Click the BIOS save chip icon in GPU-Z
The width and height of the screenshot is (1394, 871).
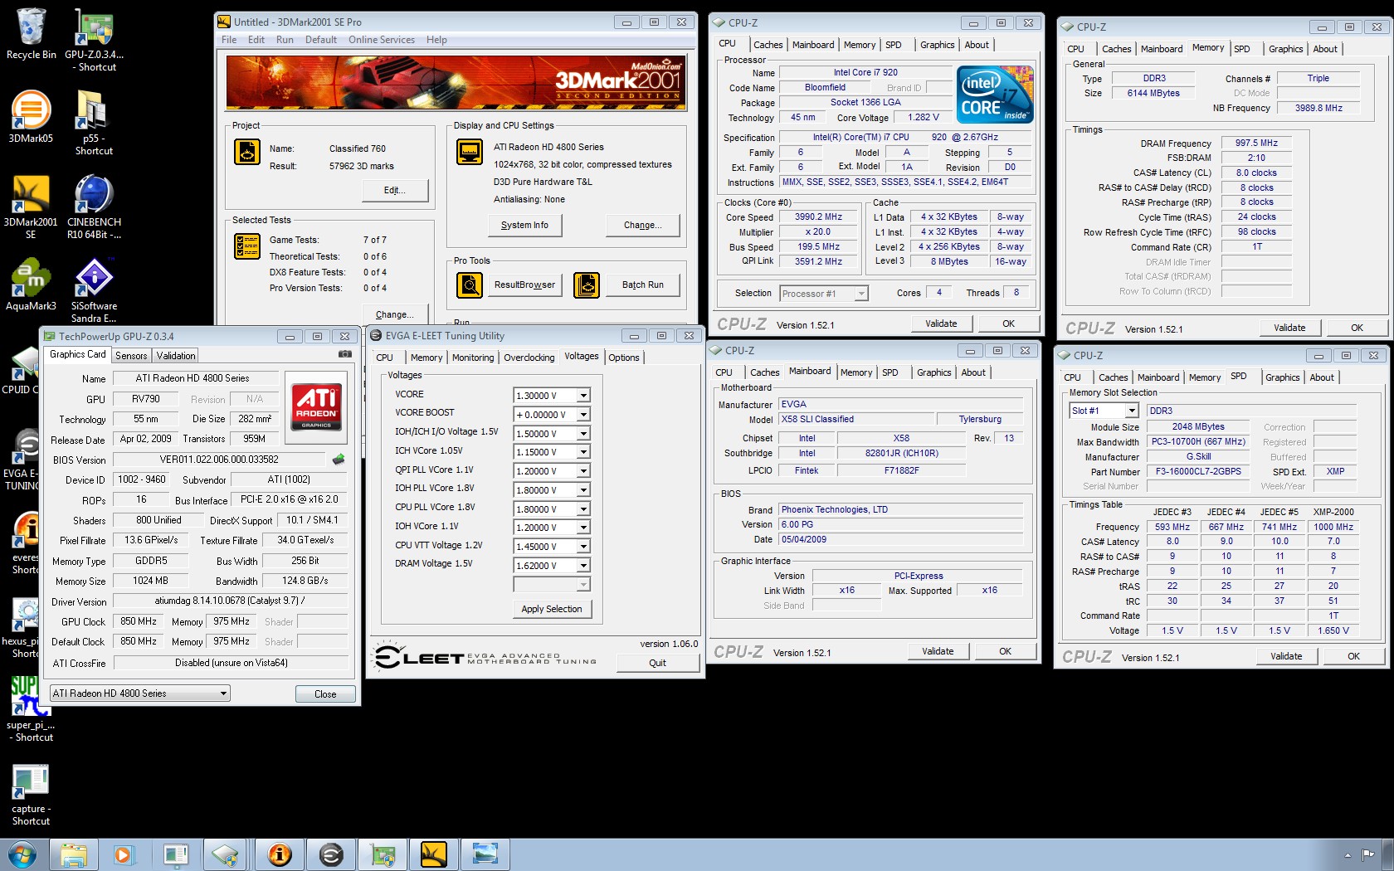(x=339, y=459)
